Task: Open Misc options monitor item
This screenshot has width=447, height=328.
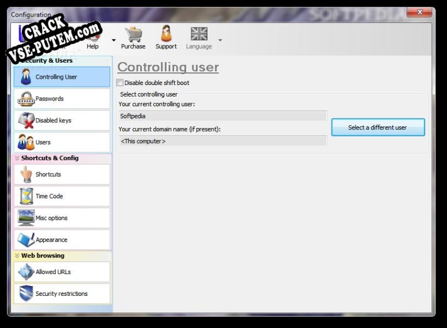Action: (62, 218)
